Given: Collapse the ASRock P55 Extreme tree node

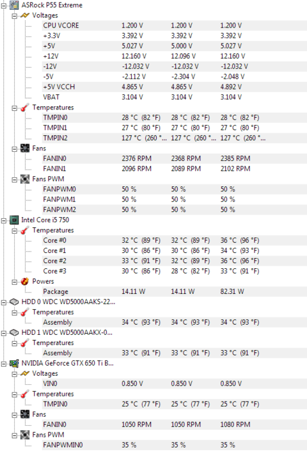Looking at the screenshot, I should [x=4, y=6].
